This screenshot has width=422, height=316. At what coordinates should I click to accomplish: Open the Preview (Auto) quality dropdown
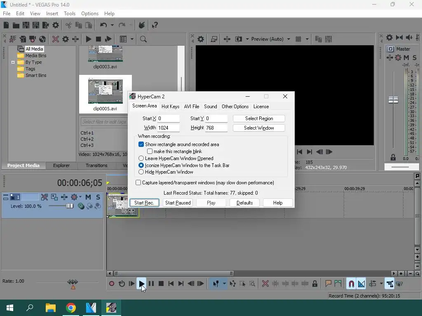[x=288, y=39]
